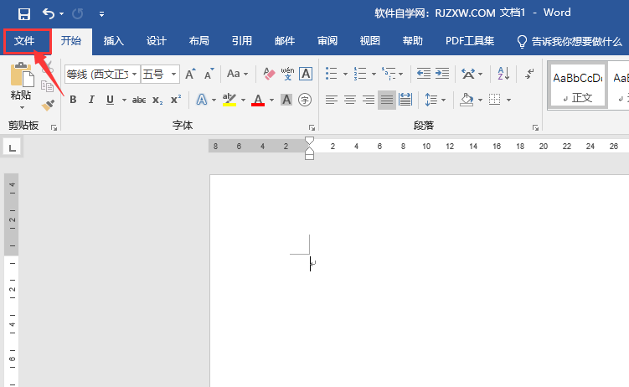This screenshot has width=629, height=387.
Task: Click the Multilevel List icon
Action: pos(389,74)
